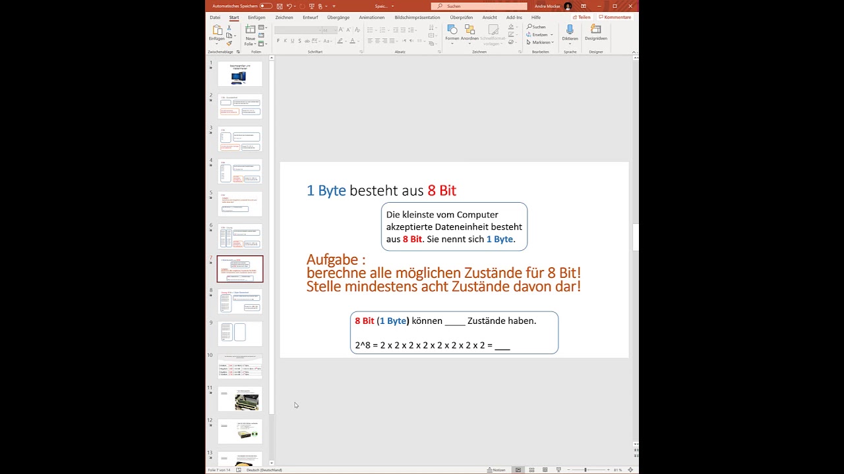Screen dimensions: 844x474
Task: Switch to the Bildschirmpräsentation tab
Action: tap(417, 17)
